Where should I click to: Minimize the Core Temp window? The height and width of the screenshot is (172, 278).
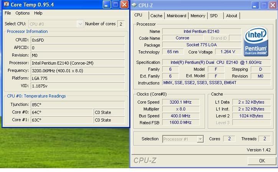tap(106, 5)
